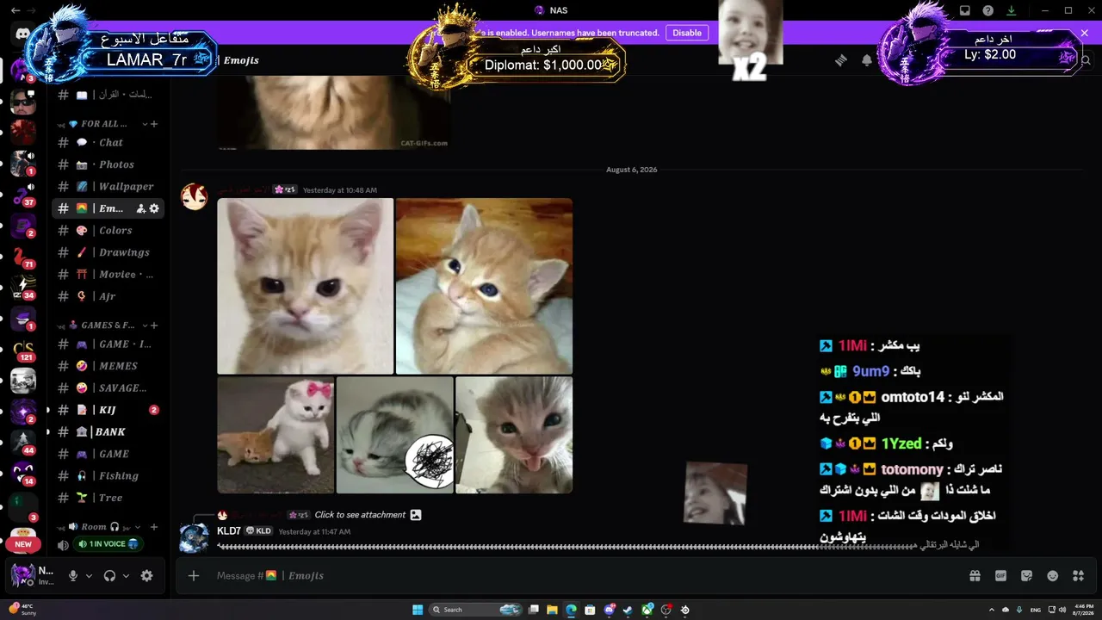Image resolution: width=1102 pixels, height=620 pixels.
Task: Invite members to the Emojis channel
Action: pyautogui.click(x=140, y=208)
